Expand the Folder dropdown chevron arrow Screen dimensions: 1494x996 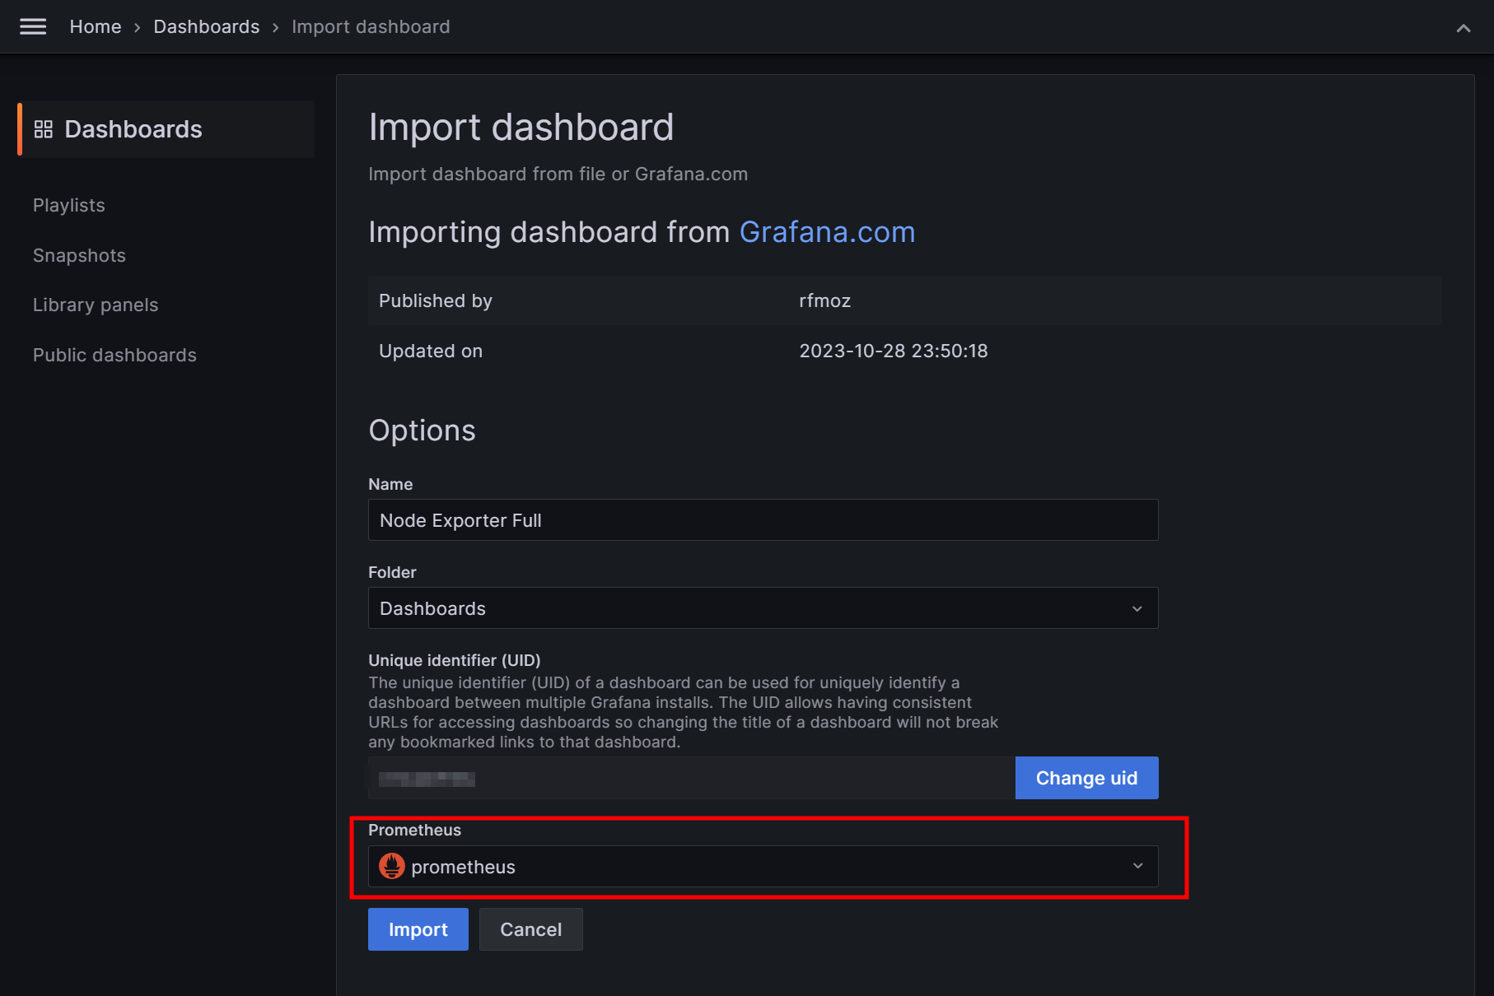[1137, 609]
